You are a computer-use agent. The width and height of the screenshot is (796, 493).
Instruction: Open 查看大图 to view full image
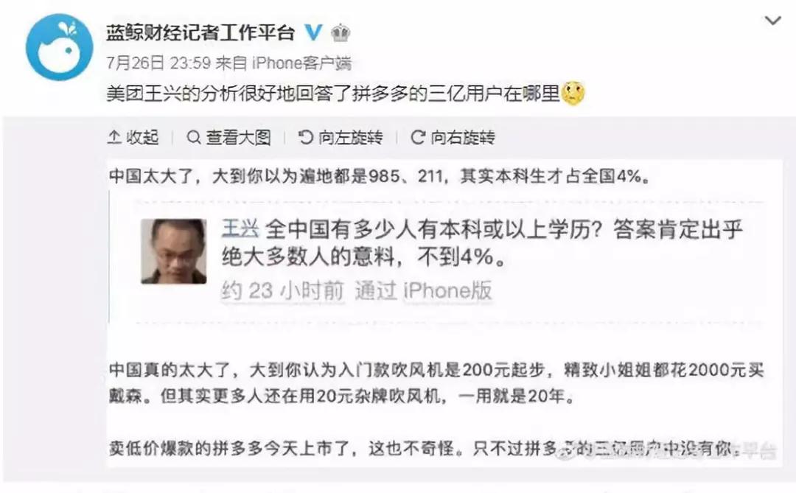click(x=229, y=137)
